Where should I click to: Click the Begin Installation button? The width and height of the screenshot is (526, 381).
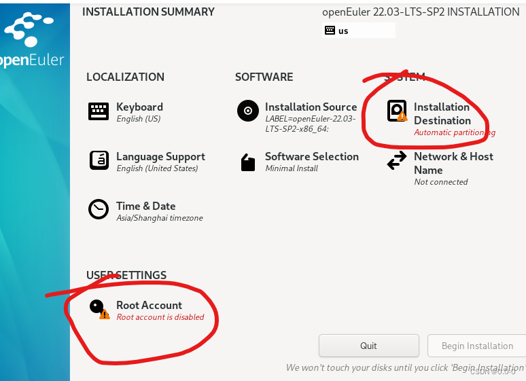point(477,346)
